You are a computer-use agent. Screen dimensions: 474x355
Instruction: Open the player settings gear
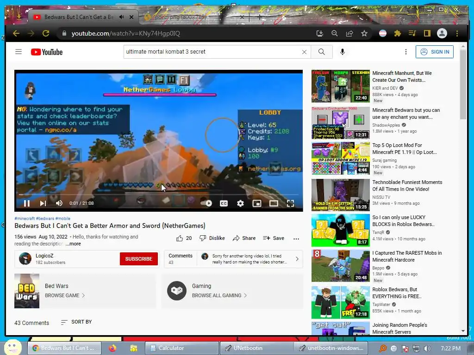(x=240, y=203)
